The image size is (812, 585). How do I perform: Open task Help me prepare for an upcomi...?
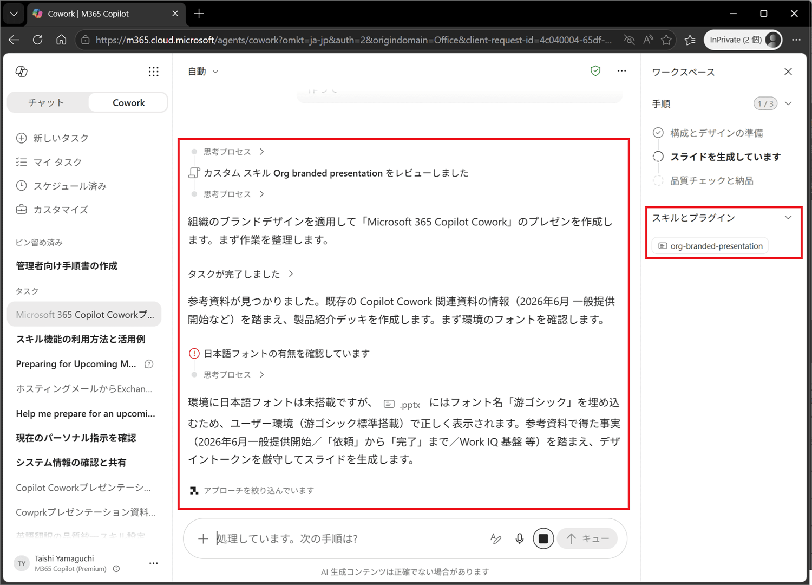pyautogui.click(x=86, y=413)
